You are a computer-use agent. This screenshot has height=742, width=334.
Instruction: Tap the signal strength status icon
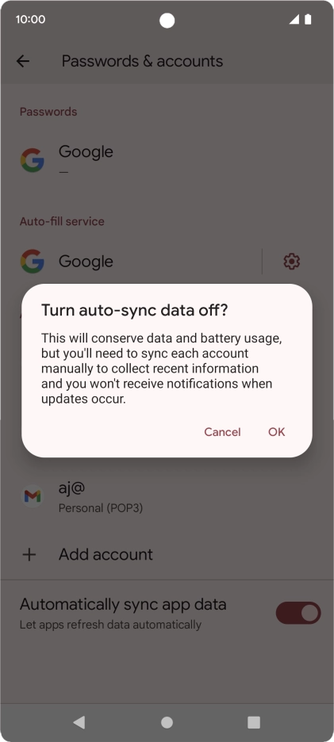(294, 19)
